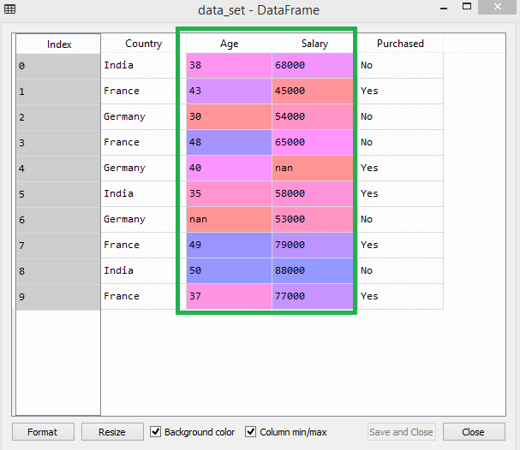Click the Country column header
The width and height of the screenshot is (520, 450).
(x=143, y=44)
